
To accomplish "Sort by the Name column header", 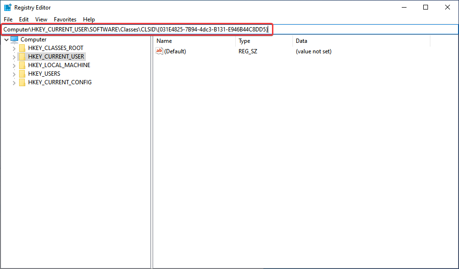I will coord(194,41).
